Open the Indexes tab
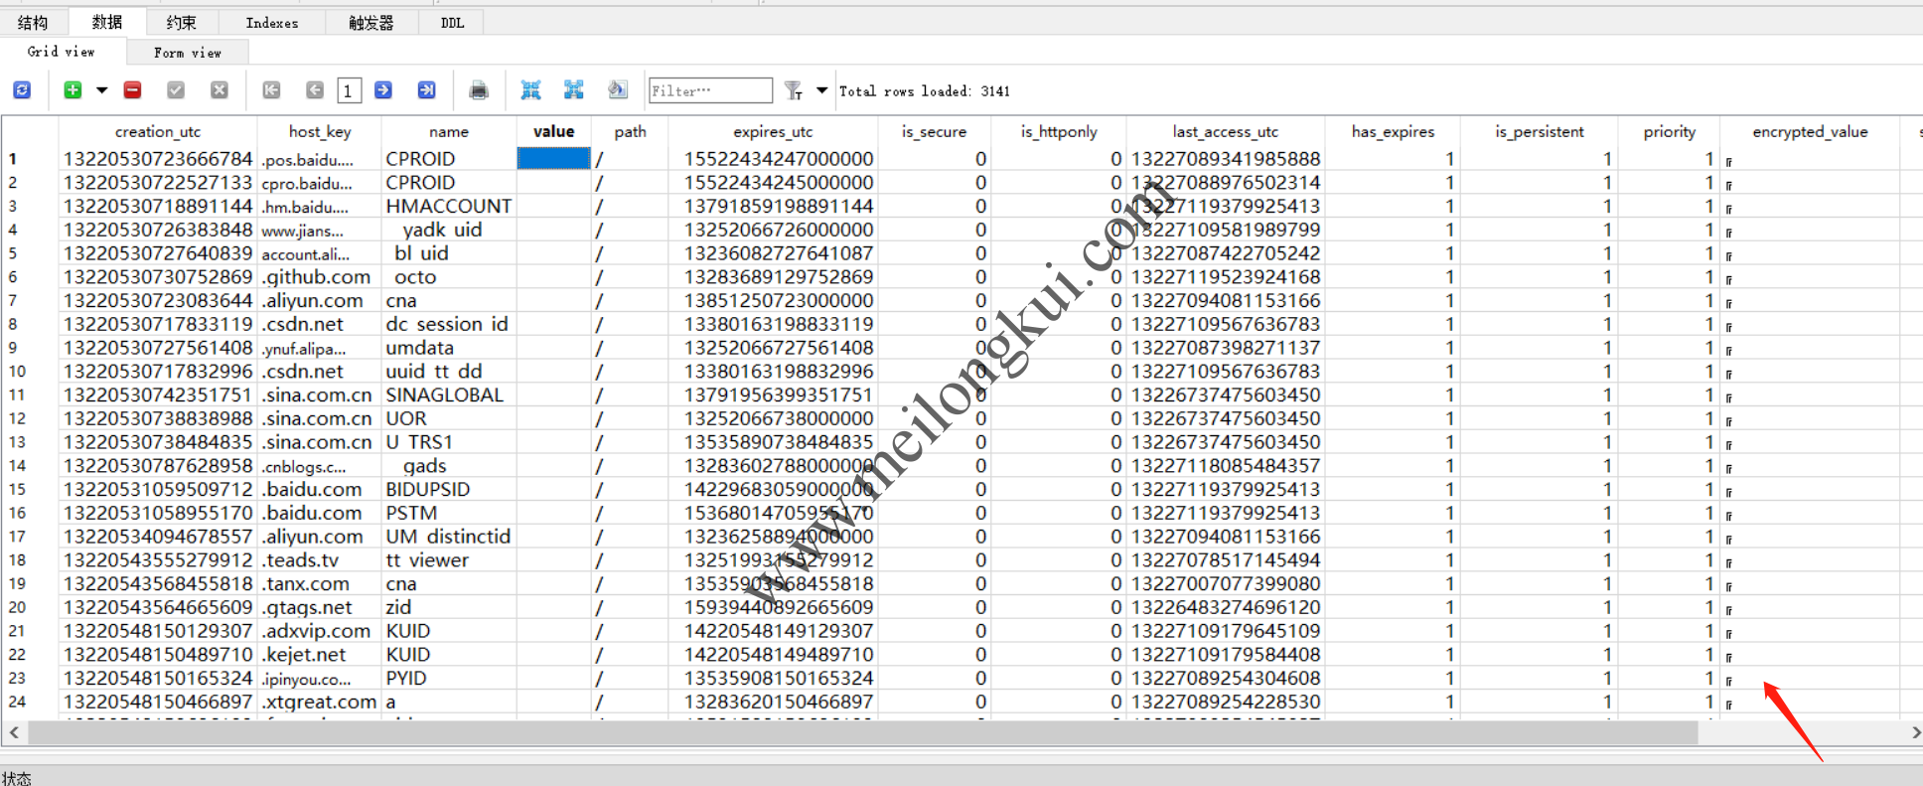This screenshot has height=786, width=1923. coord(272,22)
